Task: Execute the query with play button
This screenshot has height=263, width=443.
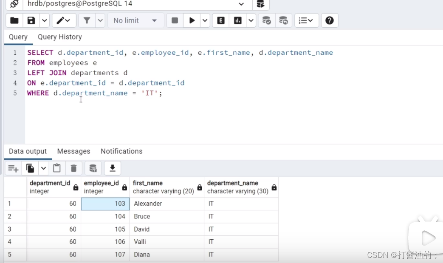Action: pos(192,21)
